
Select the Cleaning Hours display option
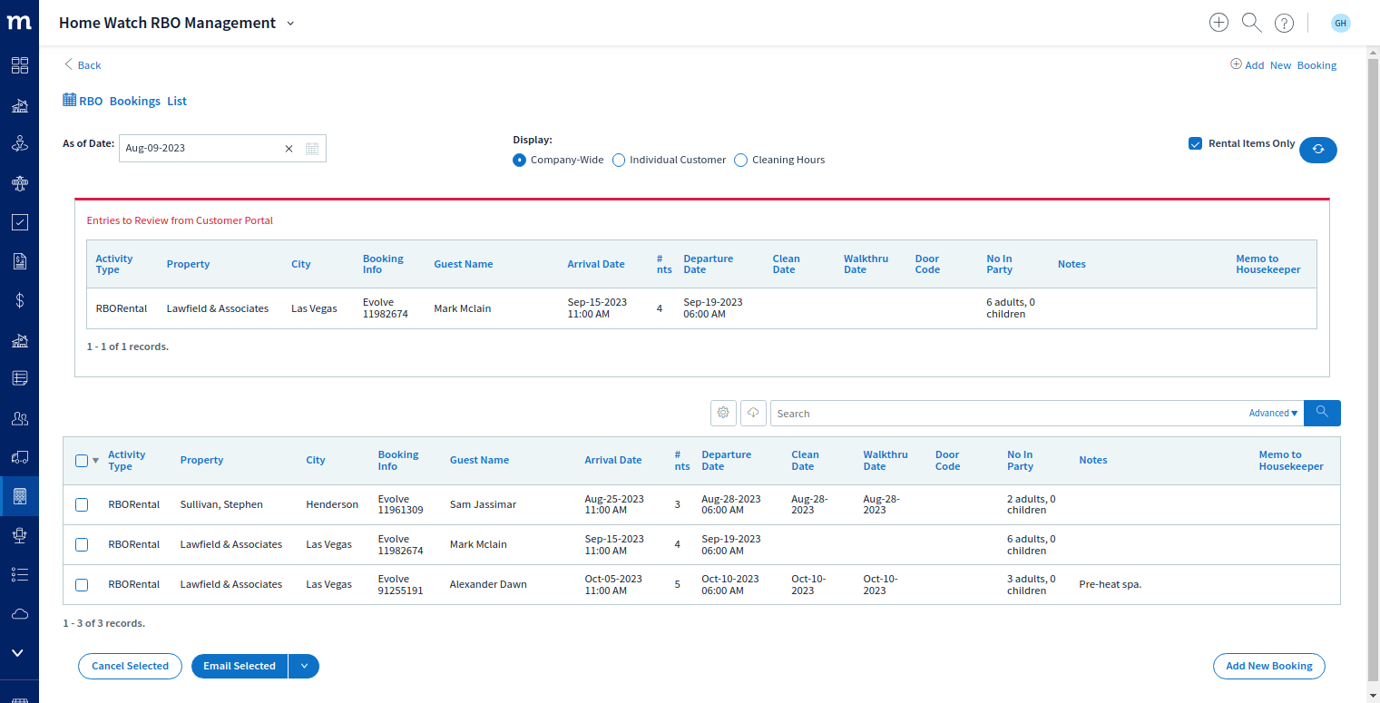click(740, 160)
